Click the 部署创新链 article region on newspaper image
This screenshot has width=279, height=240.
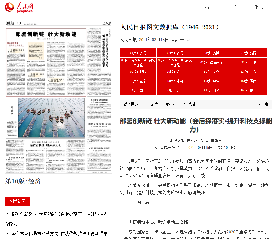(46, 63)
